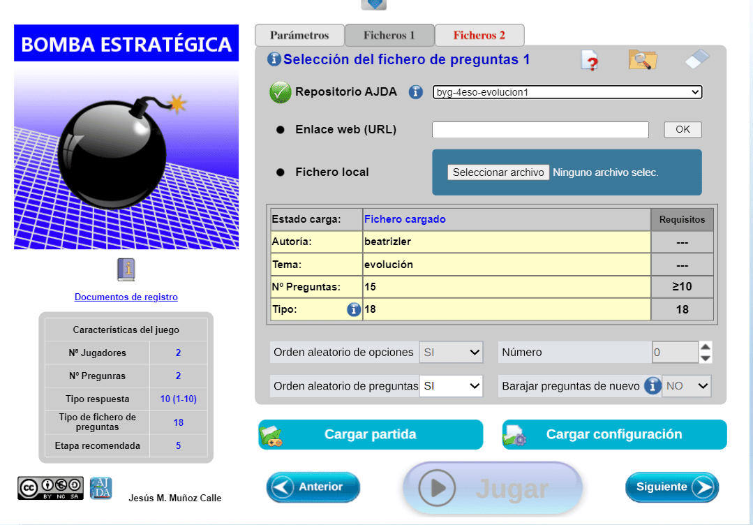
Task: Select the Fichero local source option
Action: [281, 172]
